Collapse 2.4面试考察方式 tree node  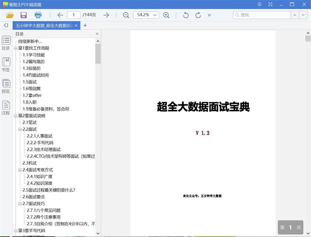(20, 170)
